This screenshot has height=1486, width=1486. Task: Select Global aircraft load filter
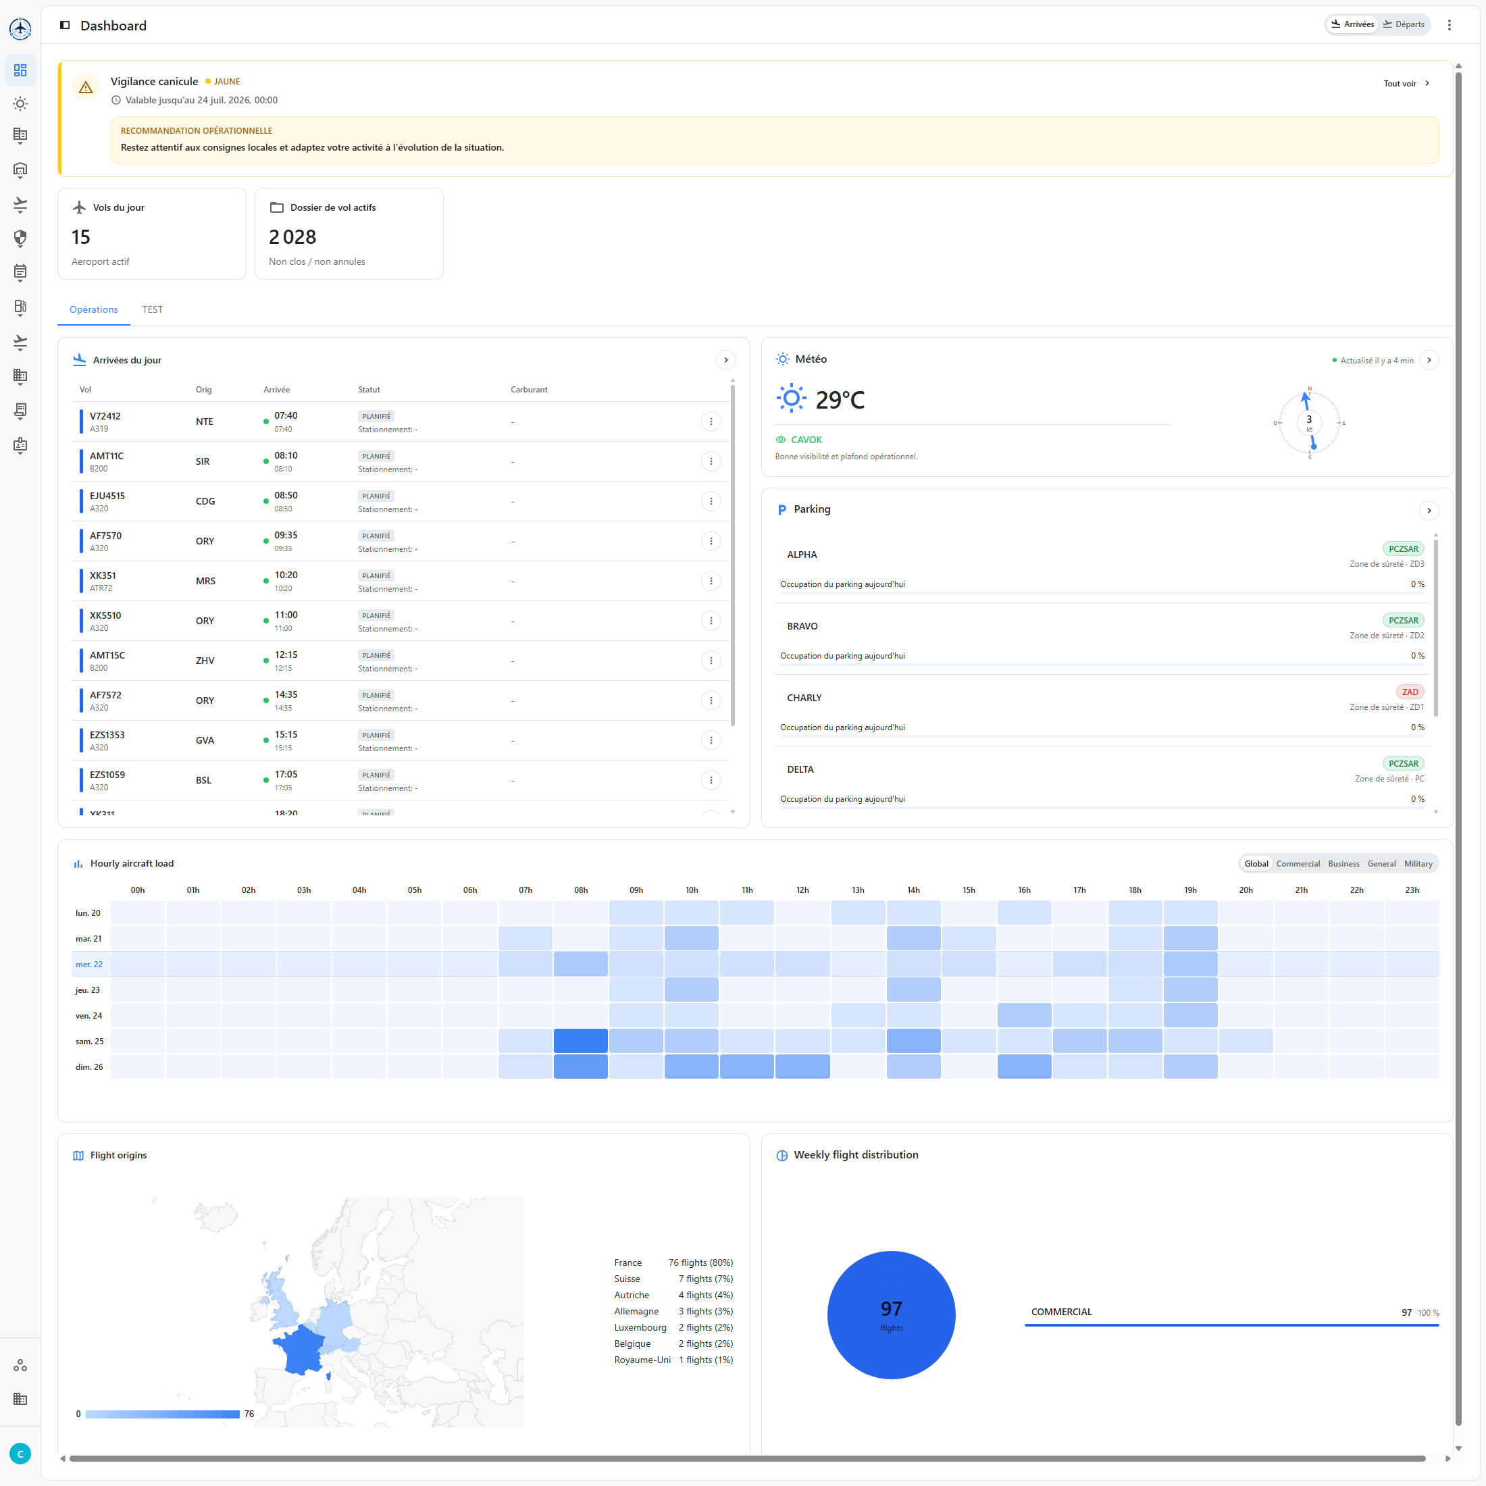click(1256, 864)
